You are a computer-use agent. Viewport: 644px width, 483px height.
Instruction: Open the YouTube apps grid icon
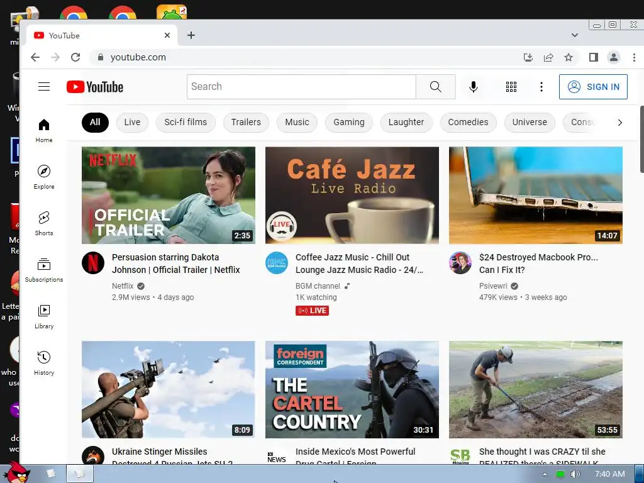(x=511, y=87)
